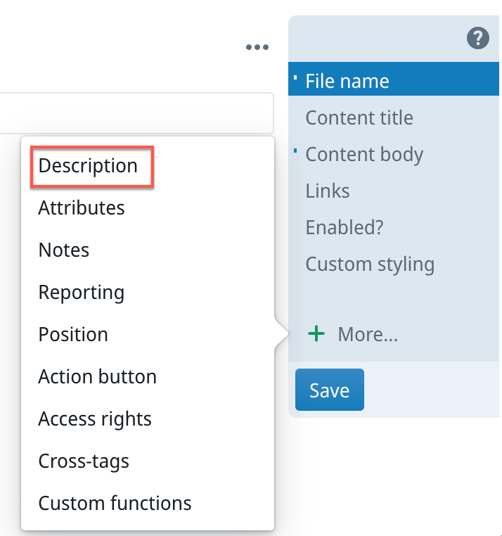Select File name in the side panel
The height and width of the screenshot is (536, 502).
coord(347,82)
